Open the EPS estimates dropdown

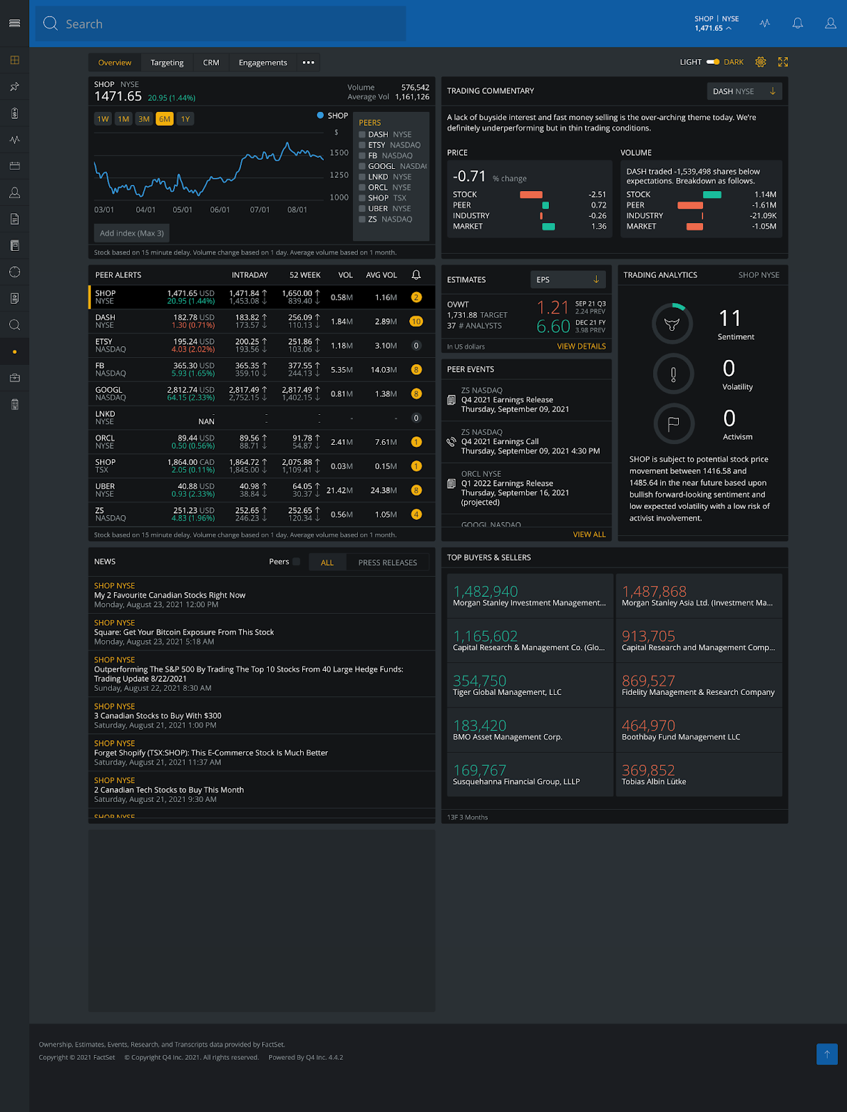[x=568, y=279]
